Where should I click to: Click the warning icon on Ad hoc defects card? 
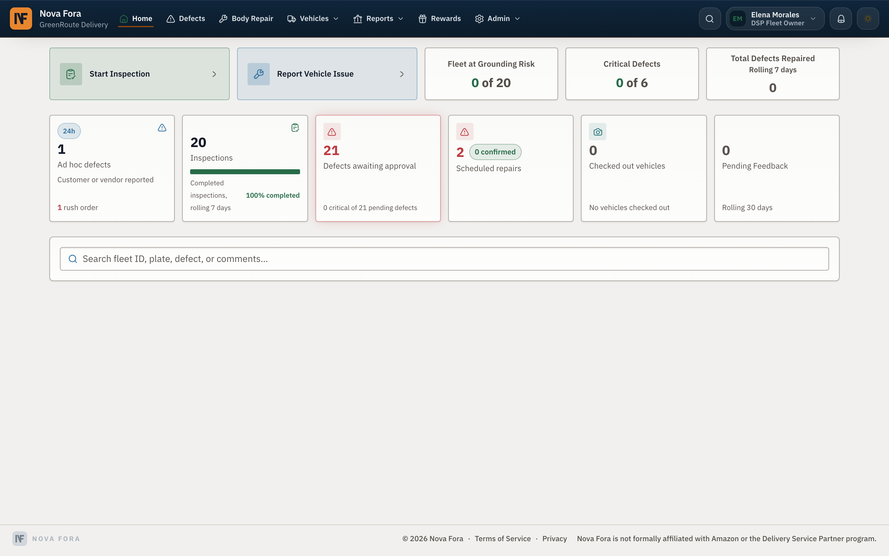coord(162,128)
